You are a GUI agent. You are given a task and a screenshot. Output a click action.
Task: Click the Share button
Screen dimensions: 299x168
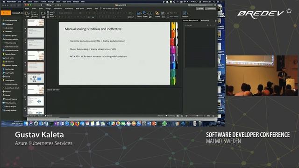(x=200, y=9)
